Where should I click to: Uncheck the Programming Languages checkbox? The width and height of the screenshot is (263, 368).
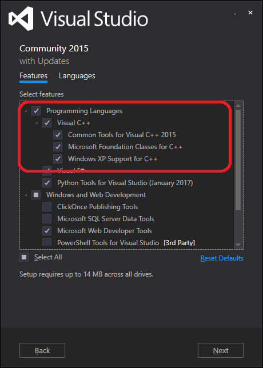point(36,111)
